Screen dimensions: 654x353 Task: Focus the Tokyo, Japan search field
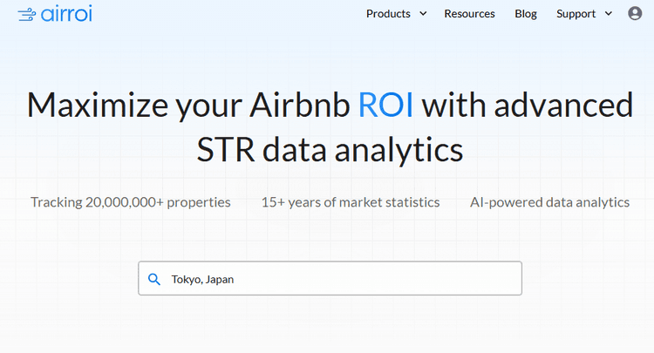(330, 278)
